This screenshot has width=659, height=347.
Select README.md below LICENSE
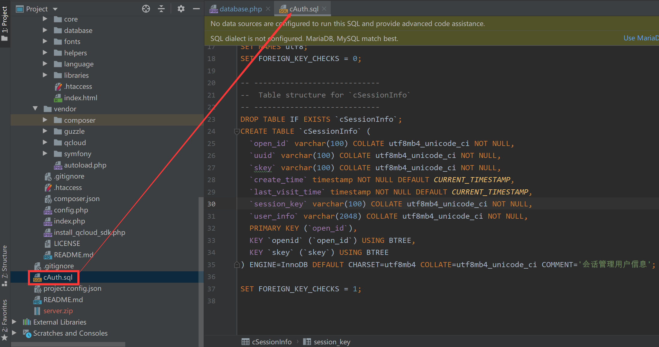pos(69,255)
